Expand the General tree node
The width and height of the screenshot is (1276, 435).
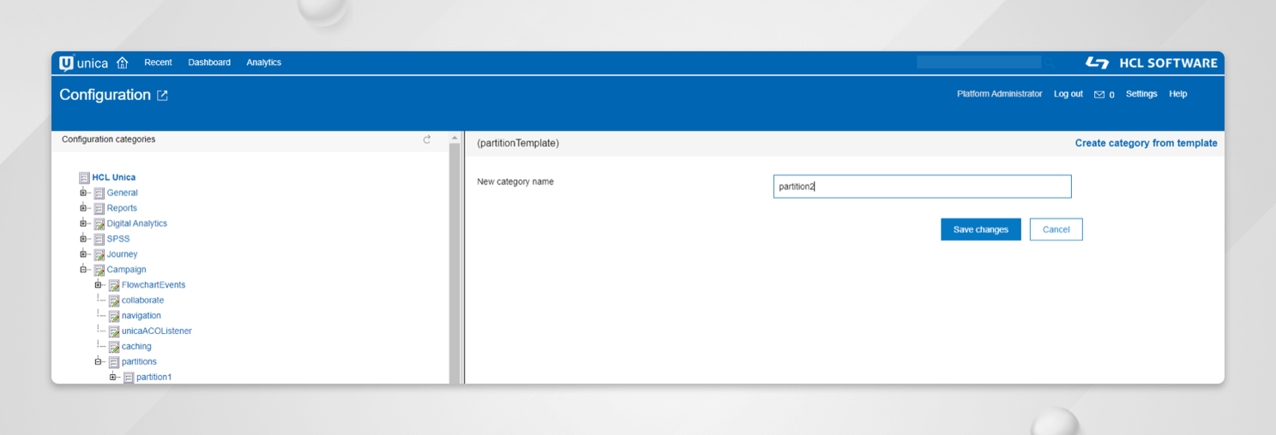[x=84, y=193]
